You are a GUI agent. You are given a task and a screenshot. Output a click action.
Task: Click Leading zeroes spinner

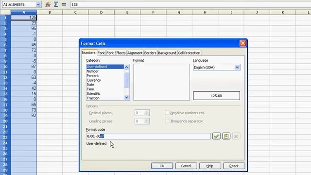point(147,121)
